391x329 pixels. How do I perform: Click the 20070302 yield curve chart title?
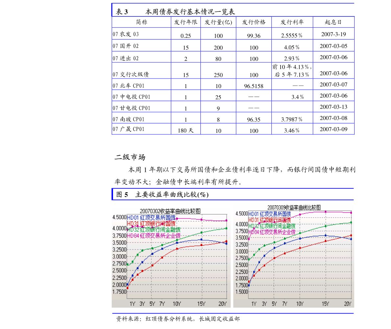point(170,211)
